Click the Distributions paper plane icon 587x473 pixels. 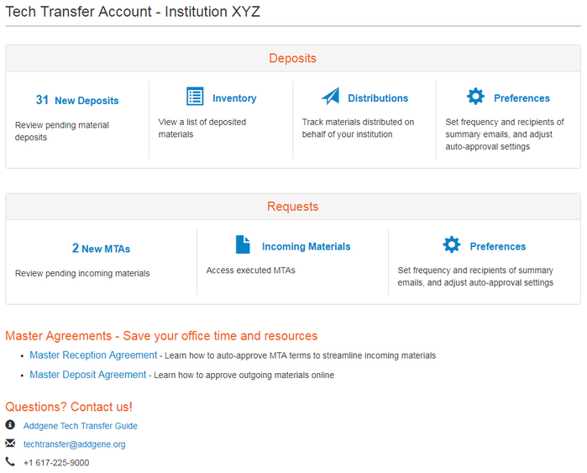pos(331,97)
